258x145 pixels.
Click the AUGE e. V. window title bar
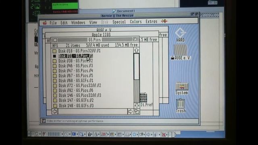point(104,30)
